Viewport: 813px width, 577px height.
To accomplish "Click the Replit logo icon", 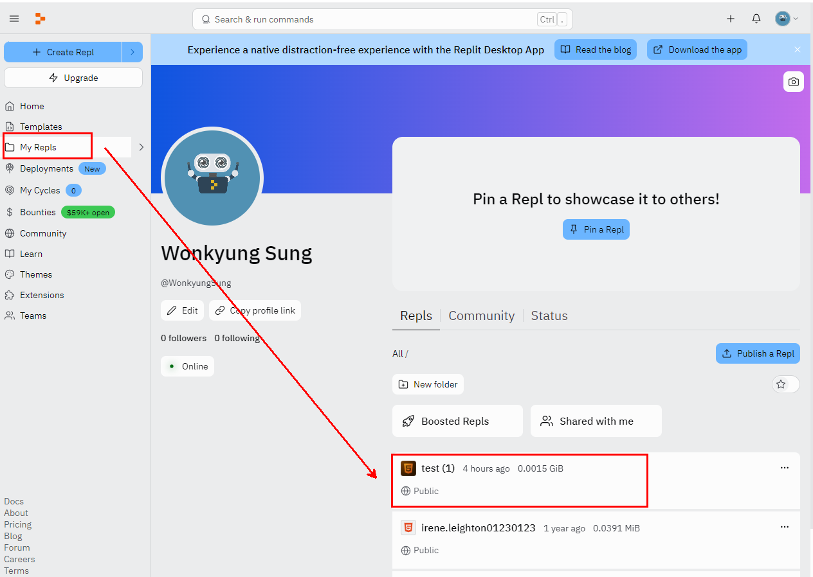I will [40, 19].
